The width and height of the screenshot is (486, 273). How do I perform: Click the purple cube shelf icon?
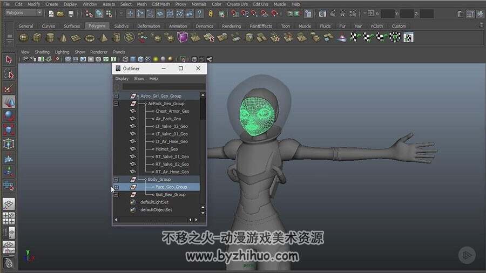(183, 37)
